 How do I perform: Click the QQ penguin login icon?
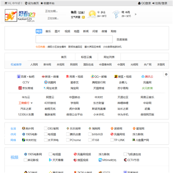pos(139,3)
